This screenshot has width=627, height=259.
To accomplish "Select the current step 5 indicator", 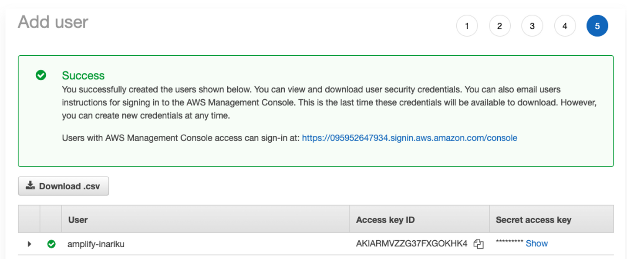I will tap(597, 26).
